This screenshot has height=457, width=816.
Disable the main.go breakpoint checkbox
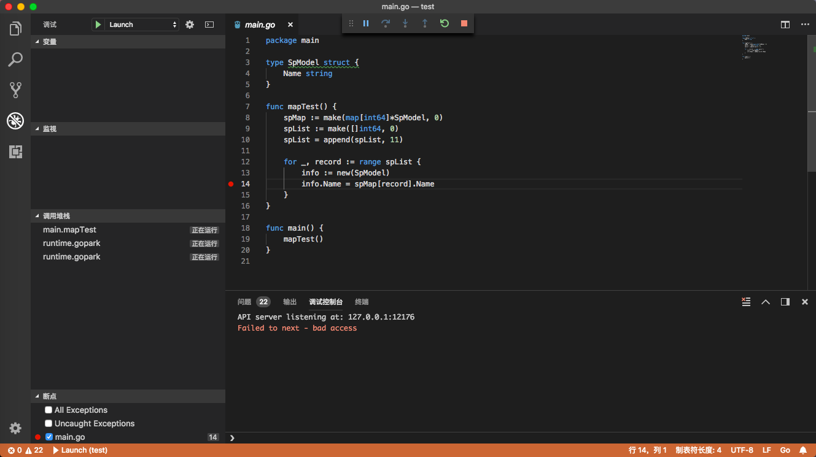click(49, 437)
